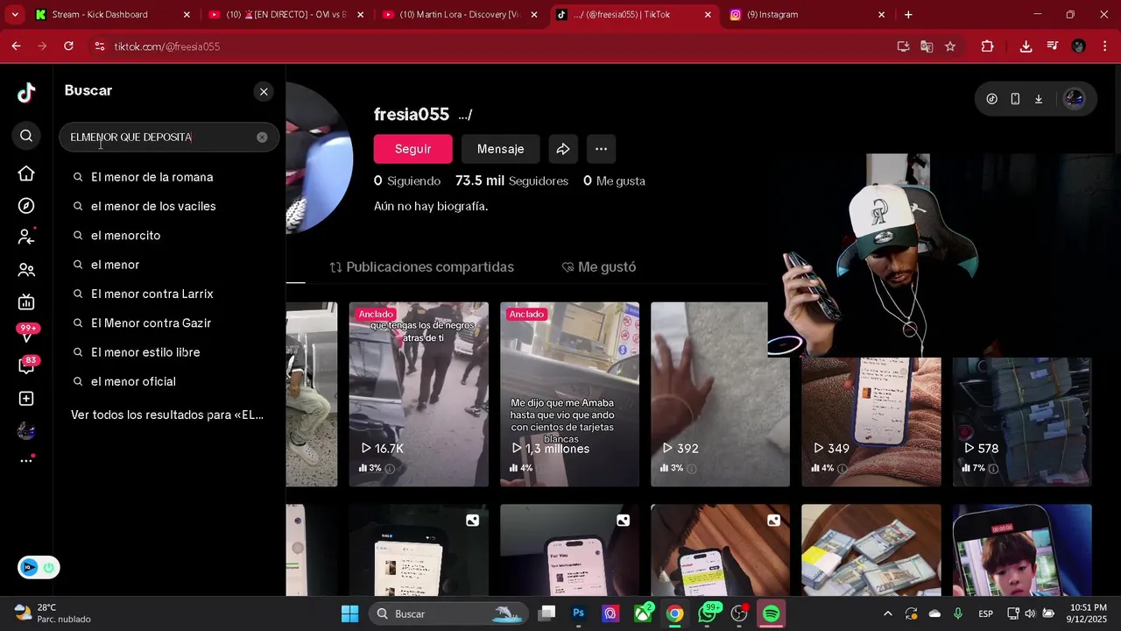This screenshot has height=631, width=1121.
Task: Reload the TikTok page
Action: pos(68,46)
